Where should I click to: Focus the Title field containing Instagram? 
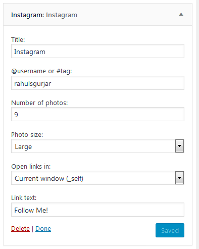97,51
